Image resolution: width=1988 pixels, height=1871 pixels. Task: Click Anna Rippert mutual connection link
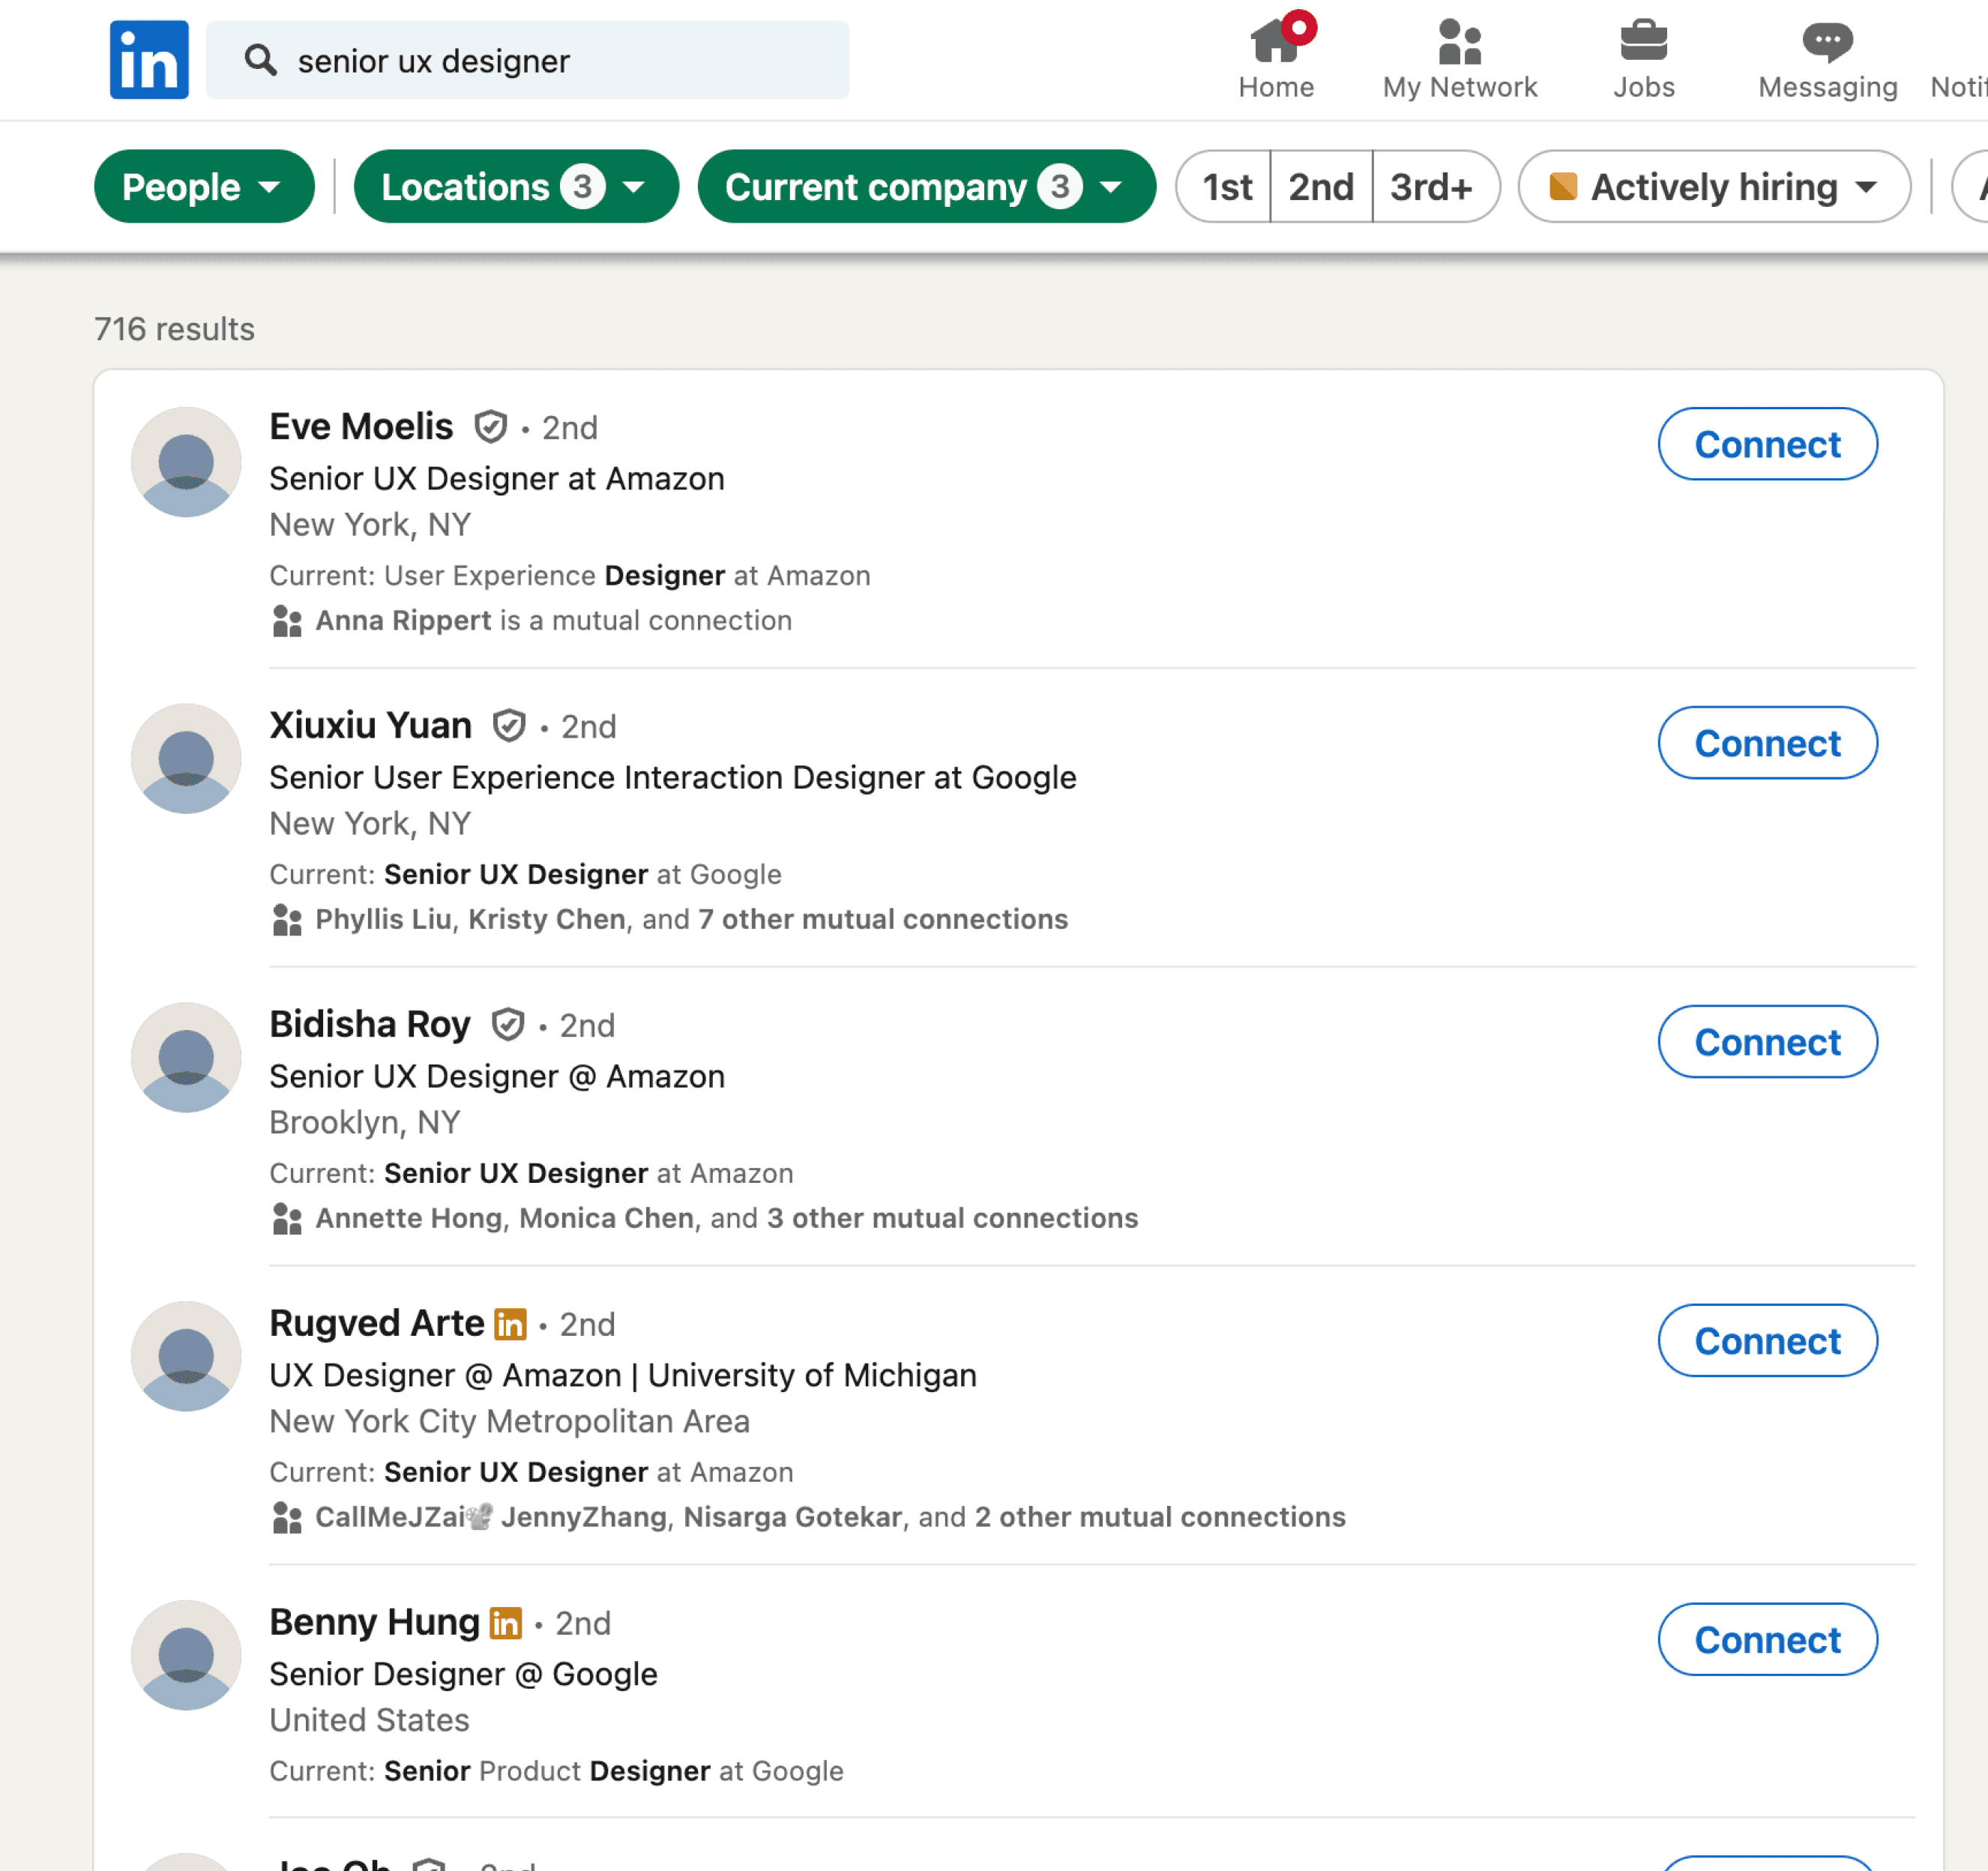click(x=404, y=621)
